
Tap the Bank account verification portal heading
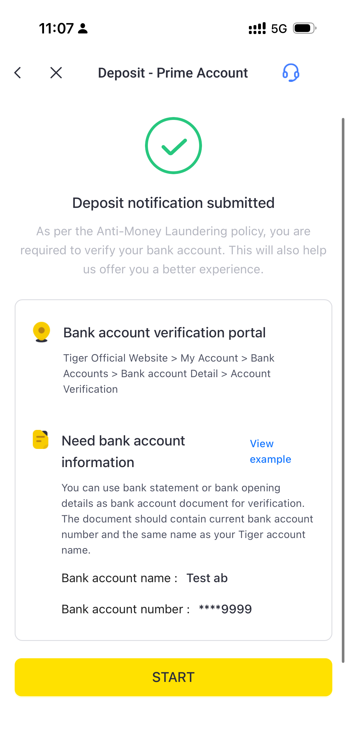click(x=164, y=332)
